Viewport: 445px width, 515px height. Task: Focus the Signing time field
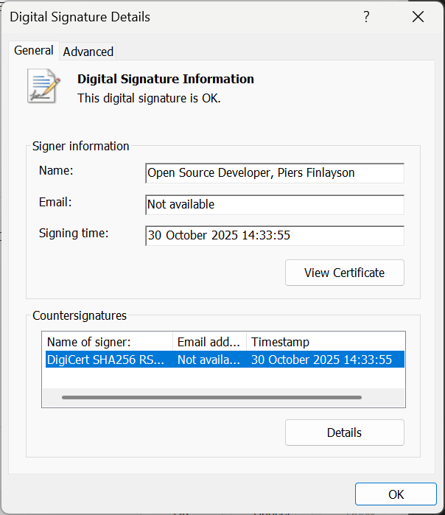click(275, 236)
